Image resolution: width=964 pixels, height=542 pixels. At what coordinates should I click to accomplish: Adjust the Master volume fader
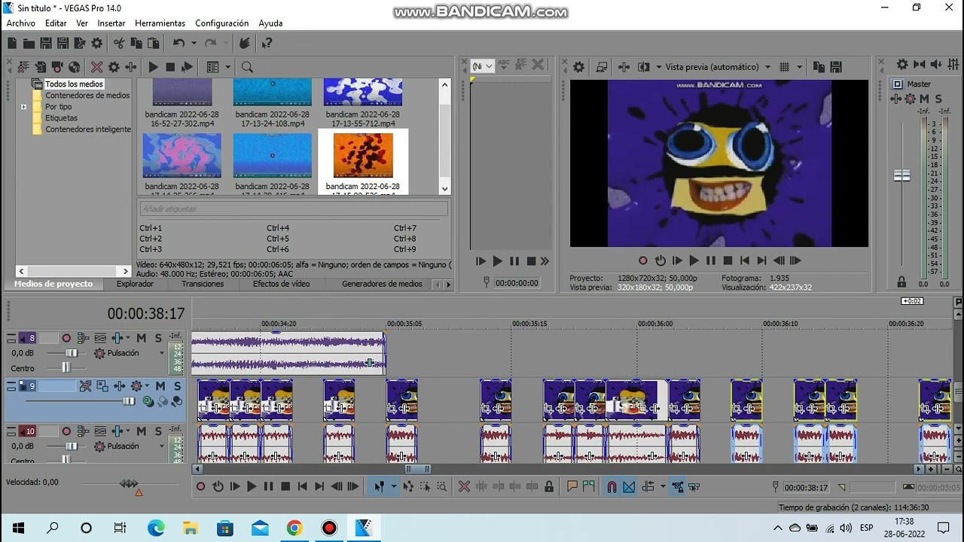(901, 175)
